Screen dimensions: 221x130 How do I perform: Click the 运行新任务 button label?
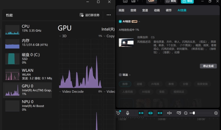point(92,15)
